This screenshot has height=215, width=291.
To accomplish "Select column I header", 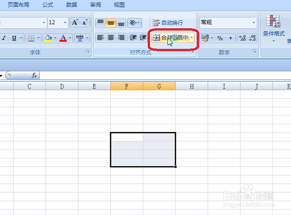I will coord(224,86).
